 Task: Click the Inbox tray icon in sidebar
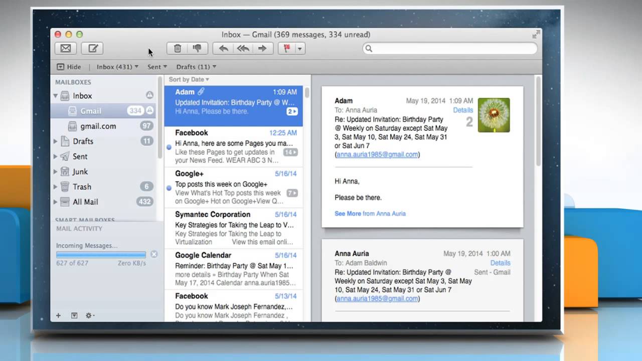65,95
